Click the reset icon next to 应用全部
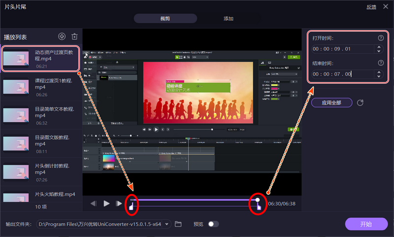The height and width of the screenshot is (237, 394). tap(360, 103)
